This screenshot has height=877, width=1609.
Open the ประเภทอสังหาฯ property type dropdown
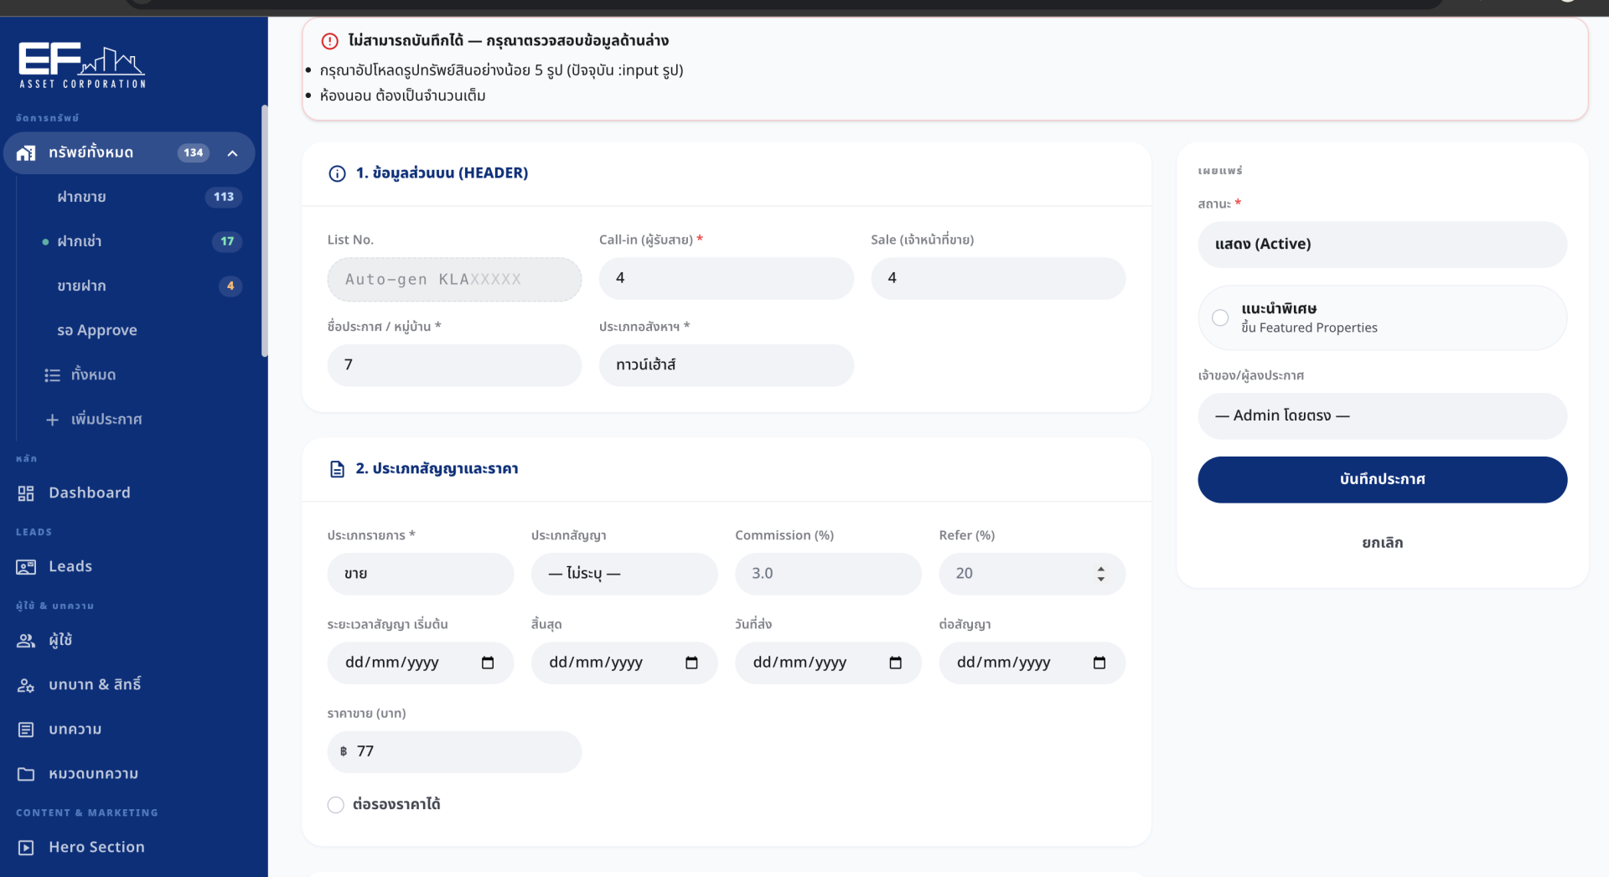[726, 365]
